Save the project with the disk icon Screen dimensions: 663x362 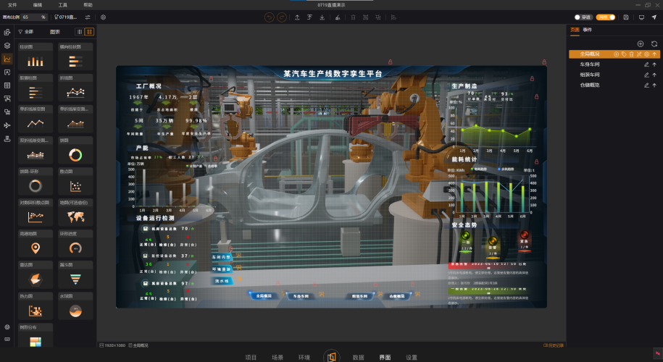click(x=626, y=17)
